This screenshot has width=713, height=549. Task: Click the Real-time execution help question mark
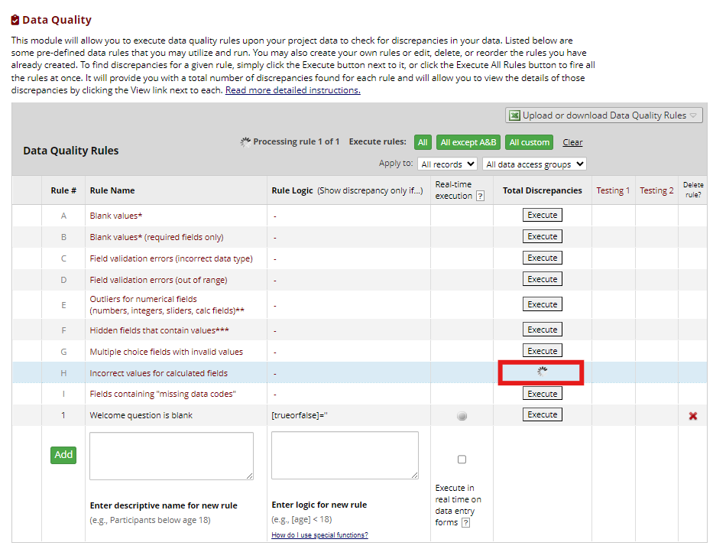point(480,196)
